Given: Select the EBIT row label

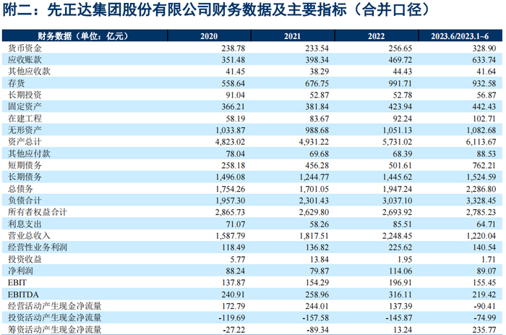Looking at the screenshot, I should point(17,283).
